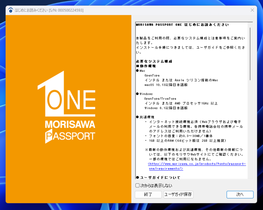Screen dimensions: 263x210
Task: Save the guide with ユーザガイド保存 button
Action: [178, 194]
